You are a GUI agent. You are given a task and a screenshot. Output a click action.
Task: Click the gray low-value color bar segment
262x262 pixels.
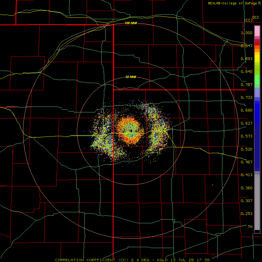coord(257,202)
